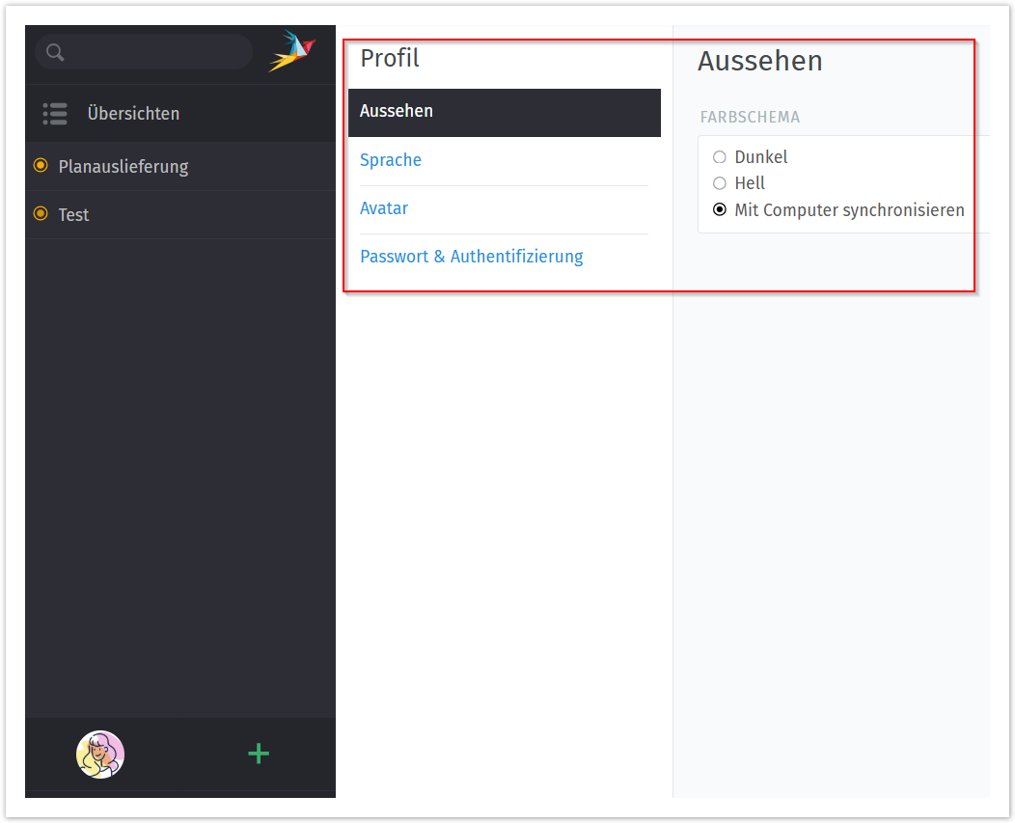The height and width of the screenshot is (823, 1015).
Task: Choose the Hell color scheme
Action: click(x=720, y=183)
